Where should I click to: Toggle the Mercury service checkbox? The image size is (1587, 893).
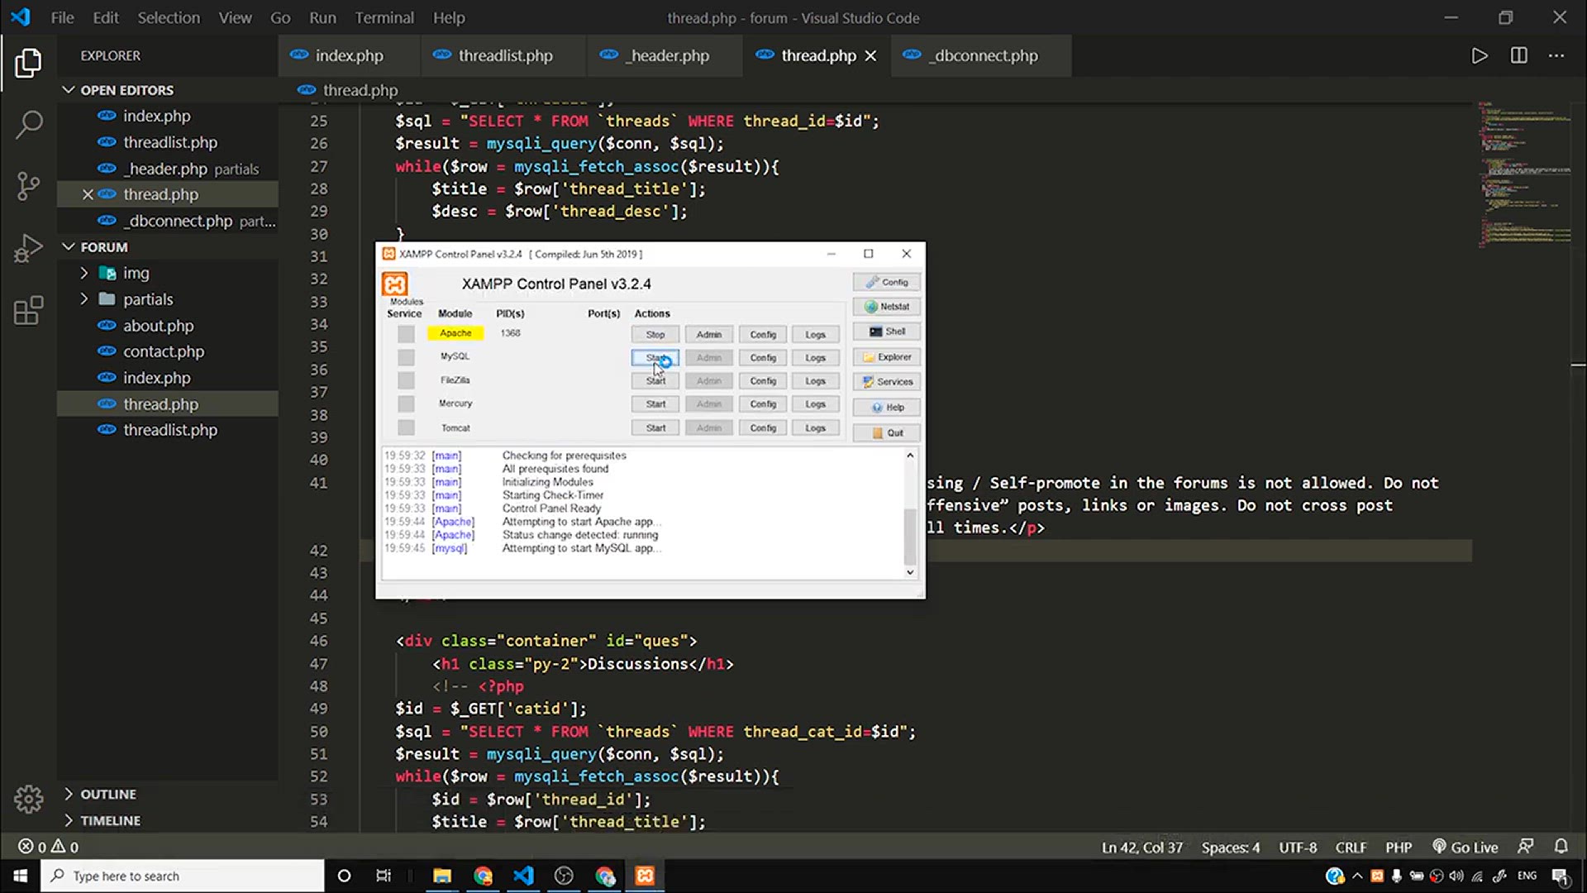point(406,404)
